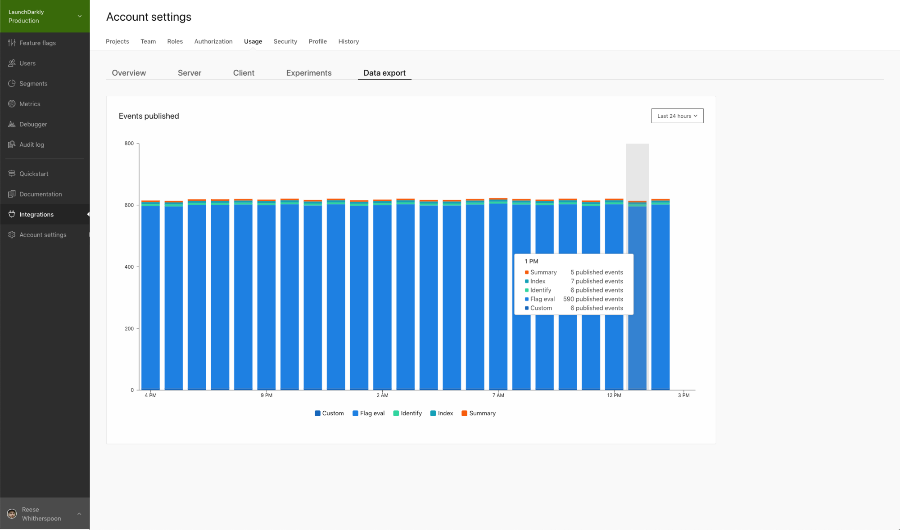
Task: Click the Integrations plug icon
Action: [12, 214]
